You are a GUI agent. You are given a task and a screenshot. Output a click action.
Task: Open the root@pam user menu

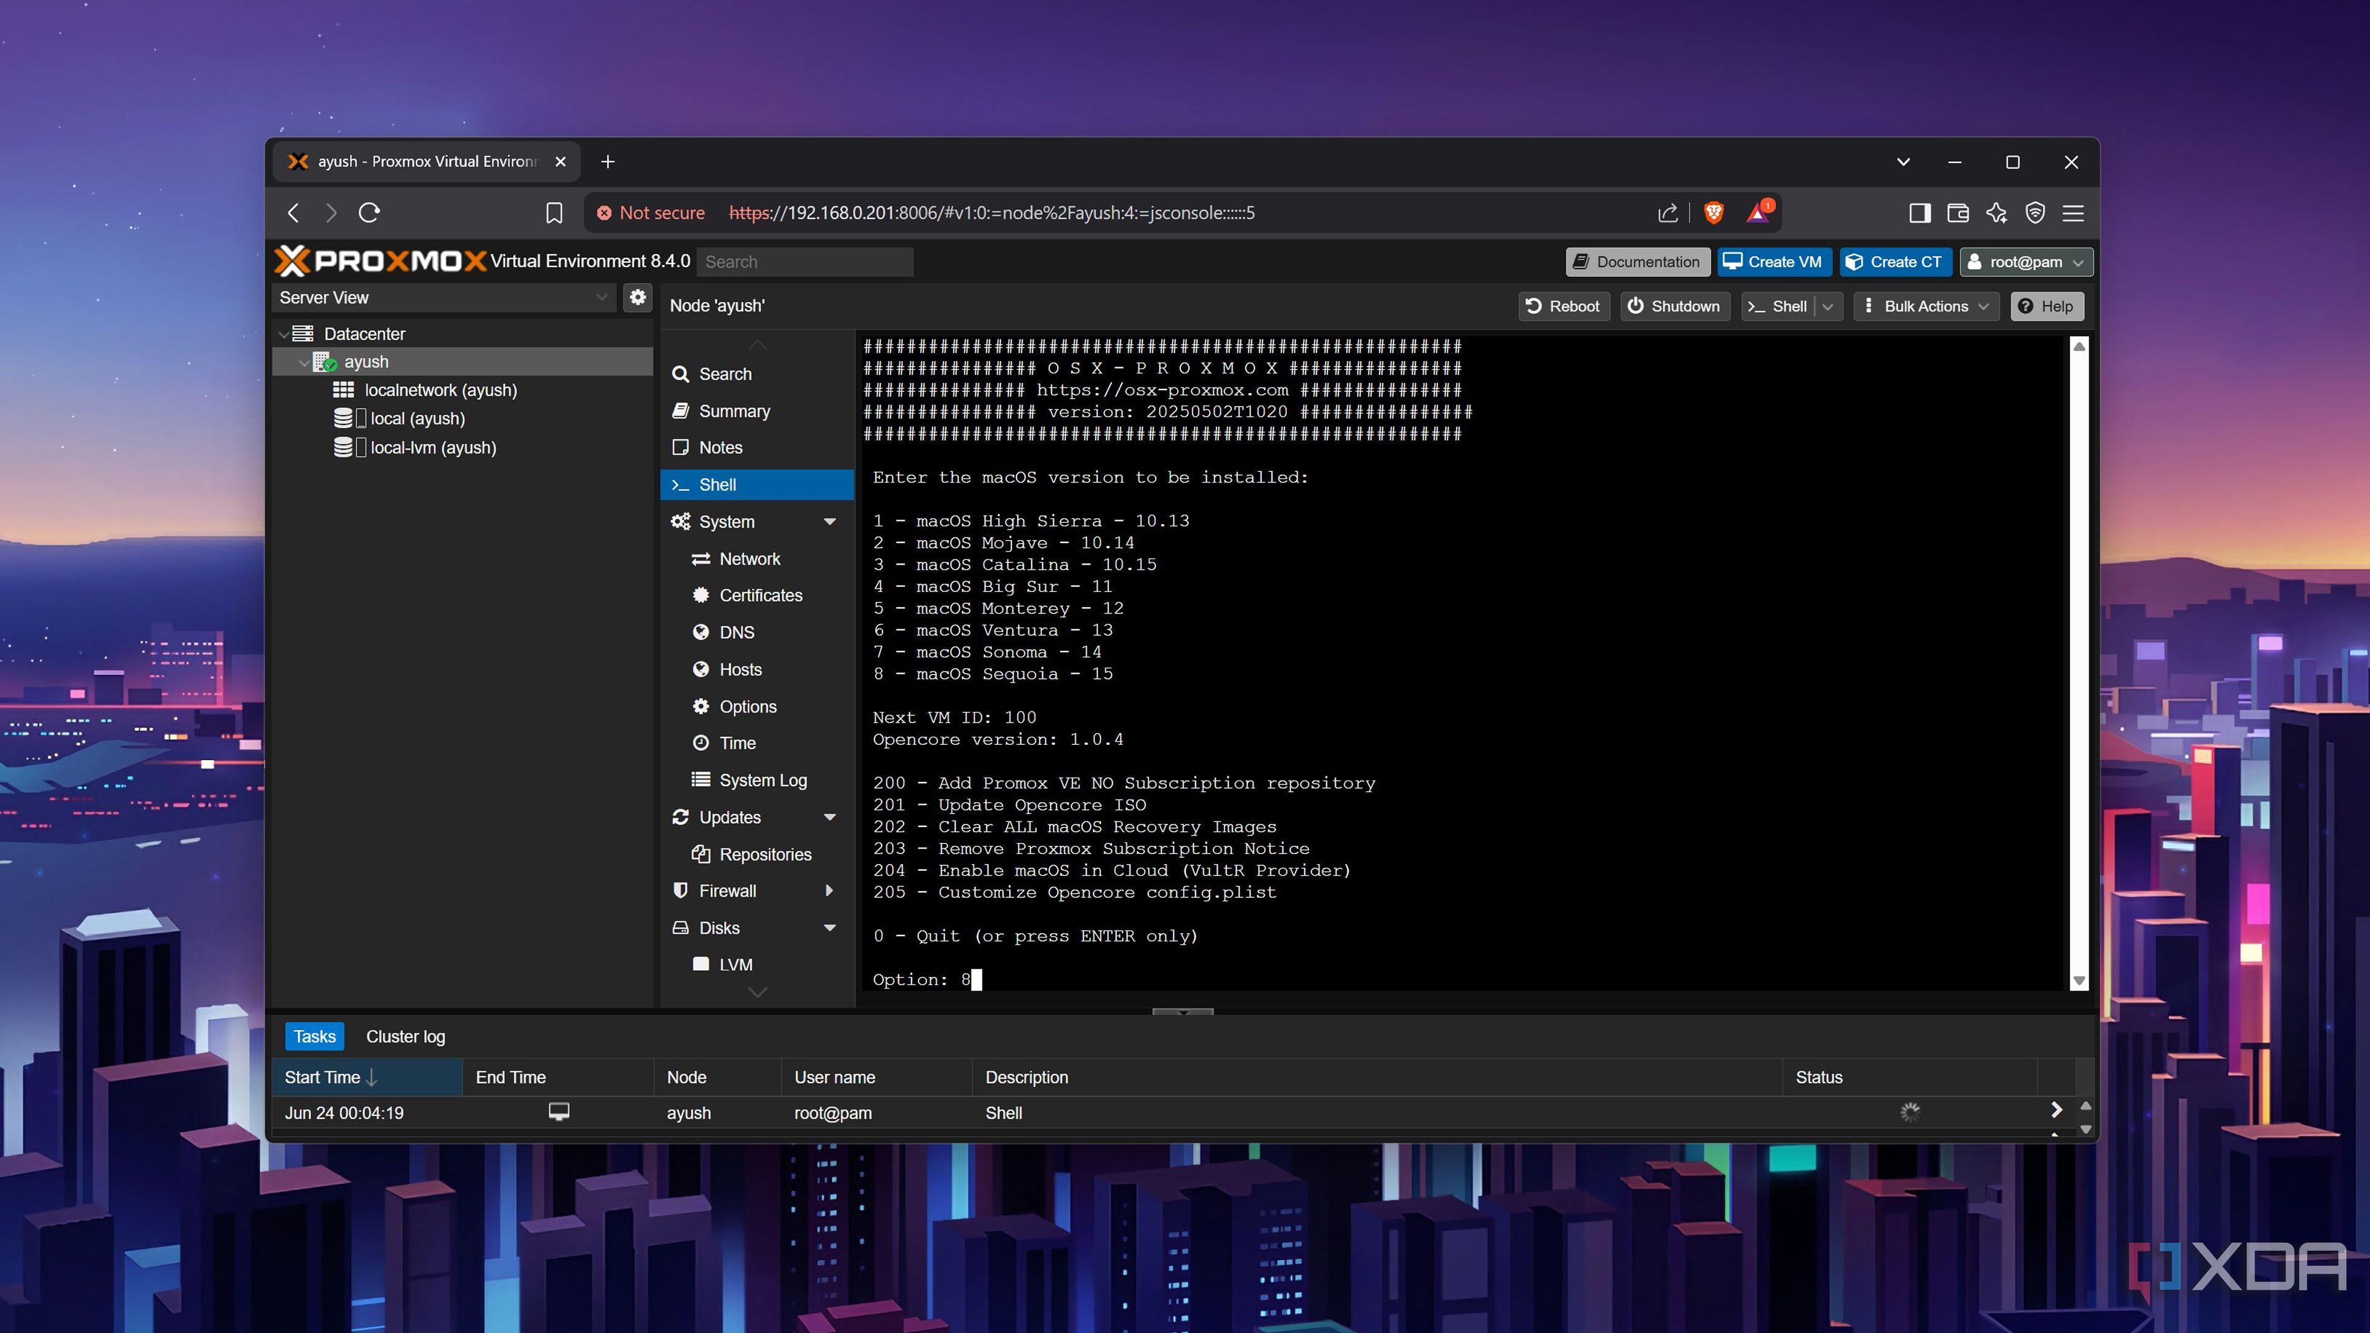pos(2026,262)
